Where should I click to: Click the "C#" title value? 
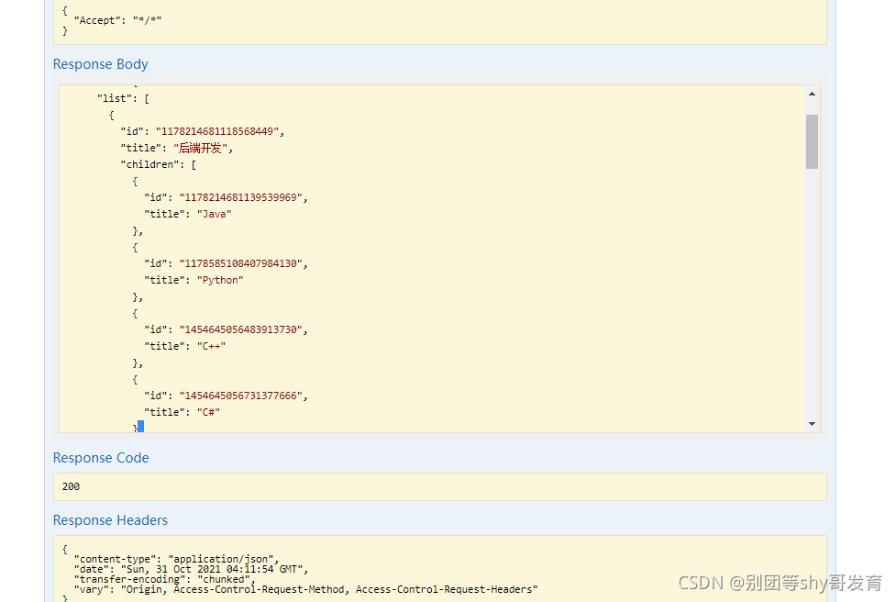pyautogui.click(x=208, y=412)
